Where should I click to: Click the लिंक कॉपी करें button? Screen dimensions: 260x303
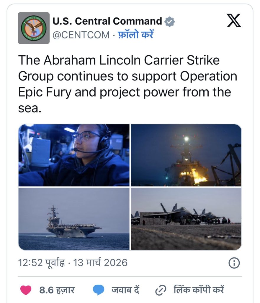199,290
